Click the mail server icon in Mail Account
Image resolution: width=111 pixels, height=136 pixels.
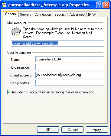pos(16,32)
